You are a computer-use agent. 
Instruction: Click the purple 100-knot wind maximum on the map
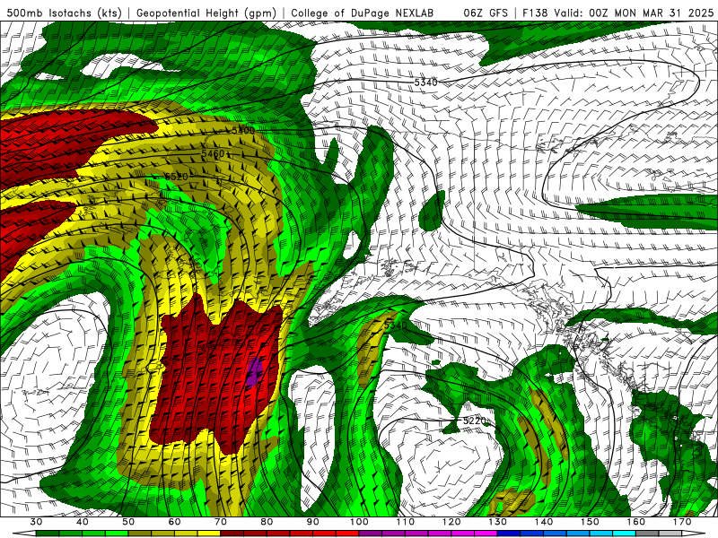pos(254,372)
